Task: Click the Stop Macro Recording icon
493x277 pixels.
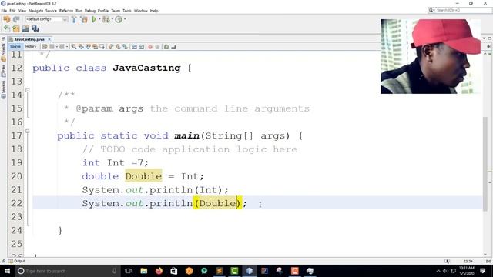Action: pyautogui.click(x=157, y=47)
